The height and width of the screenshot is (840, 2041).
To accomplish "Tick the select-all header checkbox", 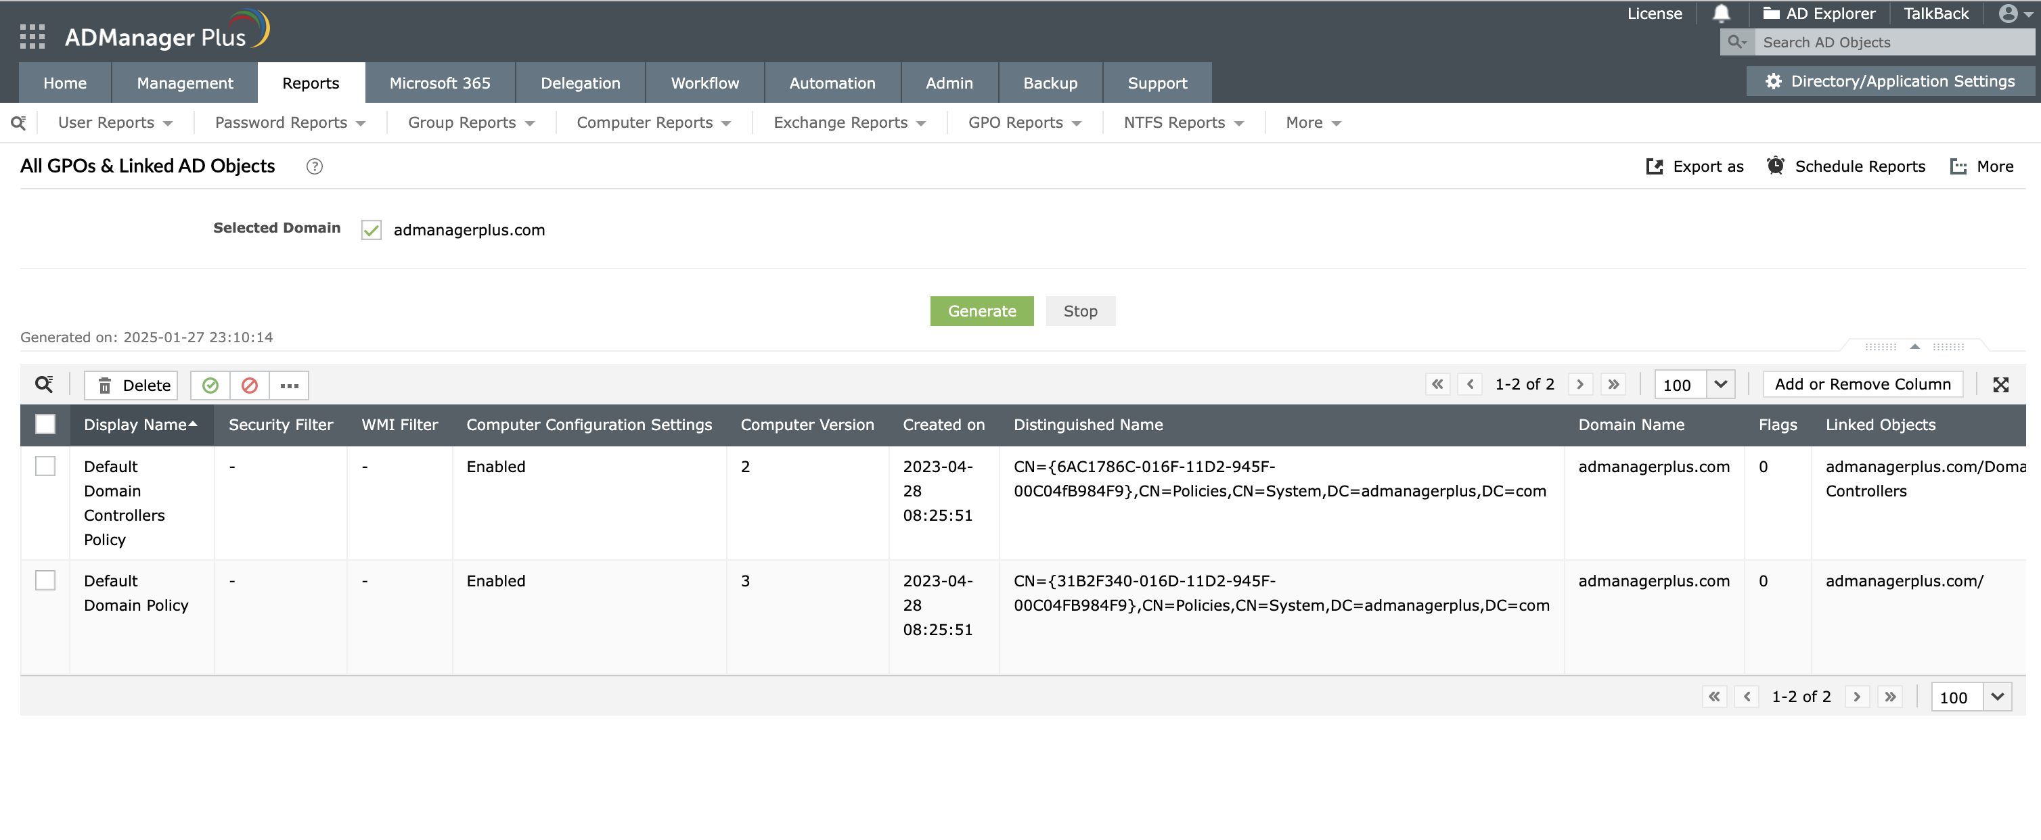I will [45, 424].
